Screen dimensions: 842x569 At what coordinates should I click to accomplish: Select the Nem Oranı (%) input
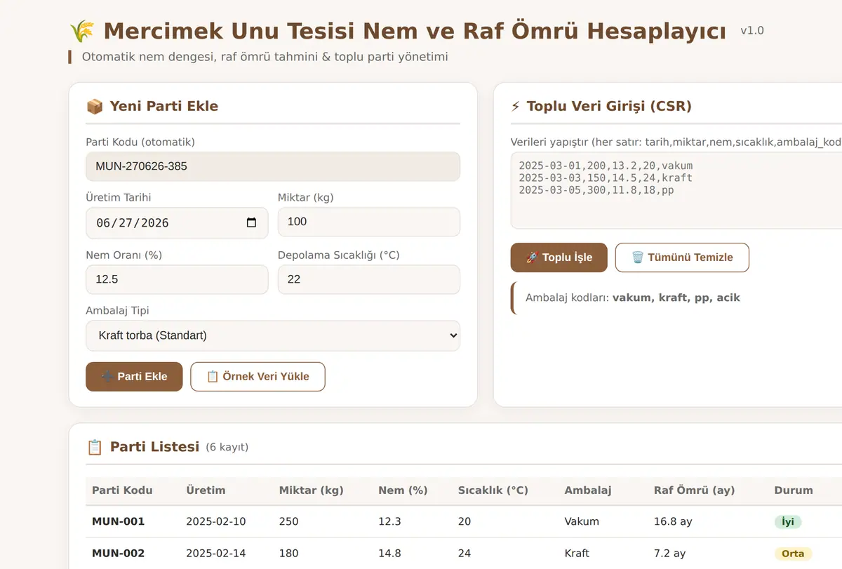(x=177, y=279)
